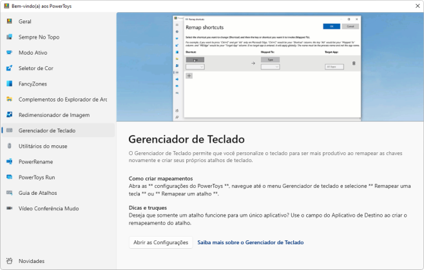Click the Vídeo Conferência Mudo camera icon
424x270 pixels.
coord(10,208)
